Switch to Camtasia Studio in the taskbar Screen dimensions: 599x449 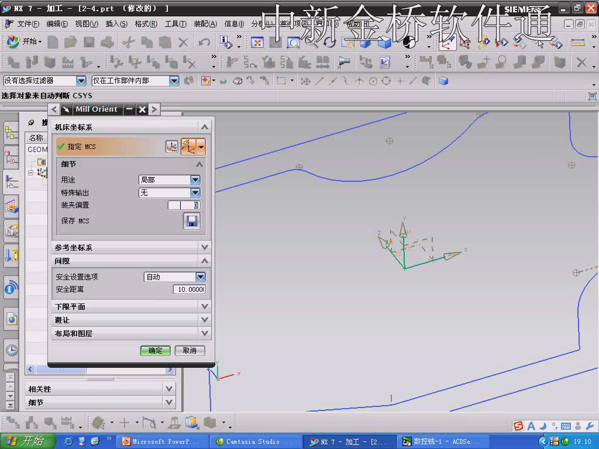(x=256, y=442)
